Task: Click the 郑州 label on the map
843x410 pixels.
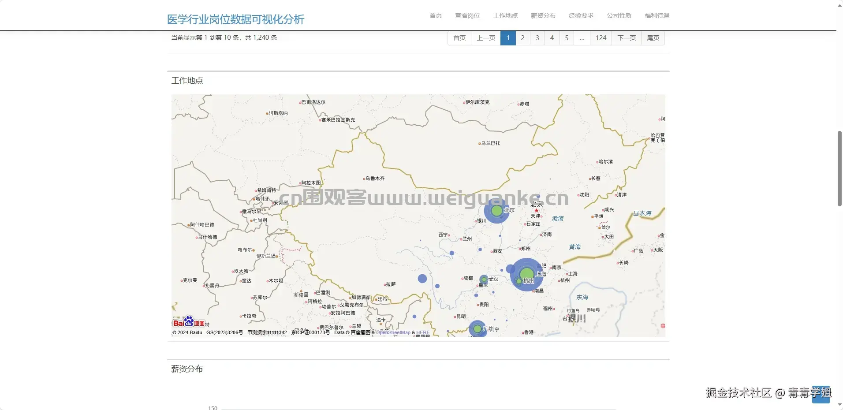Action: pyautogui.click(x=526, y=249)
